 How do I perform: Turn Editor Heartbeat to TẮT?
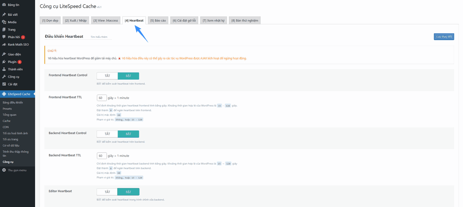point(107,192)
